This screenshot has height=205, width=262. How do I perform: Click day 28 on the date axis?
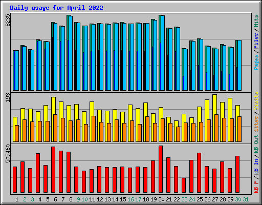coord(223,199)
